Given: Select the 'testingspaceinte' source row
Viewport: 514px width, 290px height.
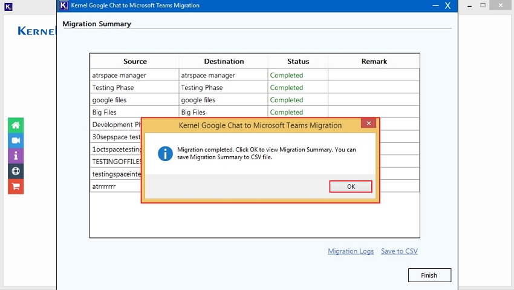Looking at the screenshot, I should click(x=115, y=174).
